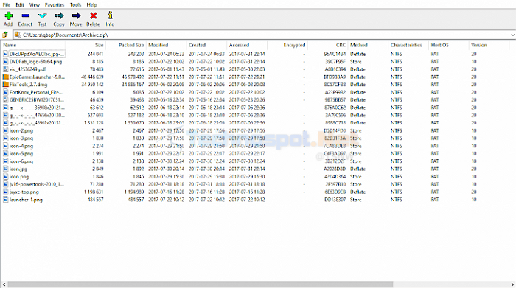Viewport: 516px width, 288px height.
Task: Open the Help menu
Action: pos(92,5)
